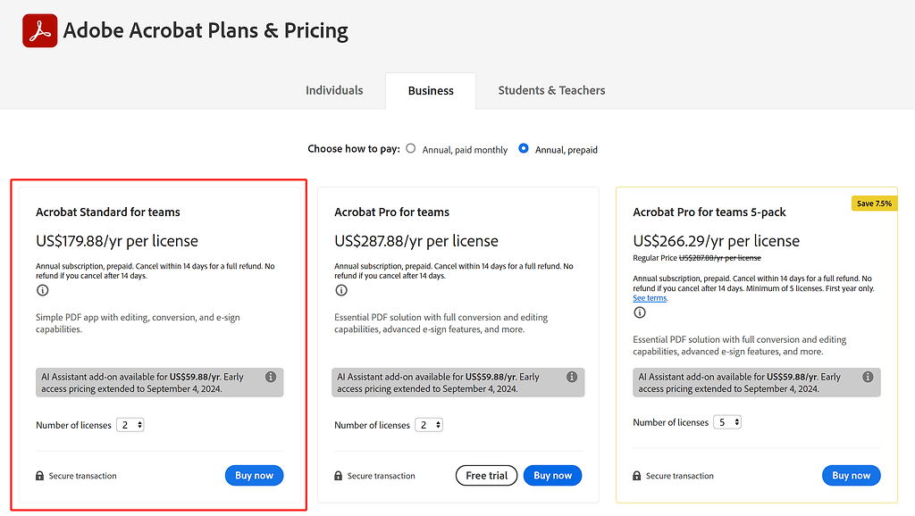Open AI Assistant info icon in 5-pack card

point(868,378)
